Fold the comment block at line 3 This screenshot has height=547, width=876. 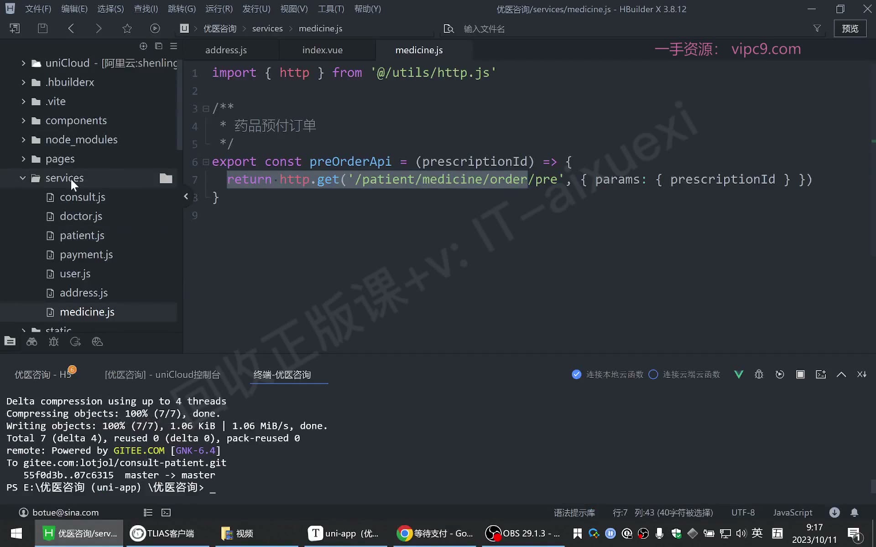[x=206, y=108]
